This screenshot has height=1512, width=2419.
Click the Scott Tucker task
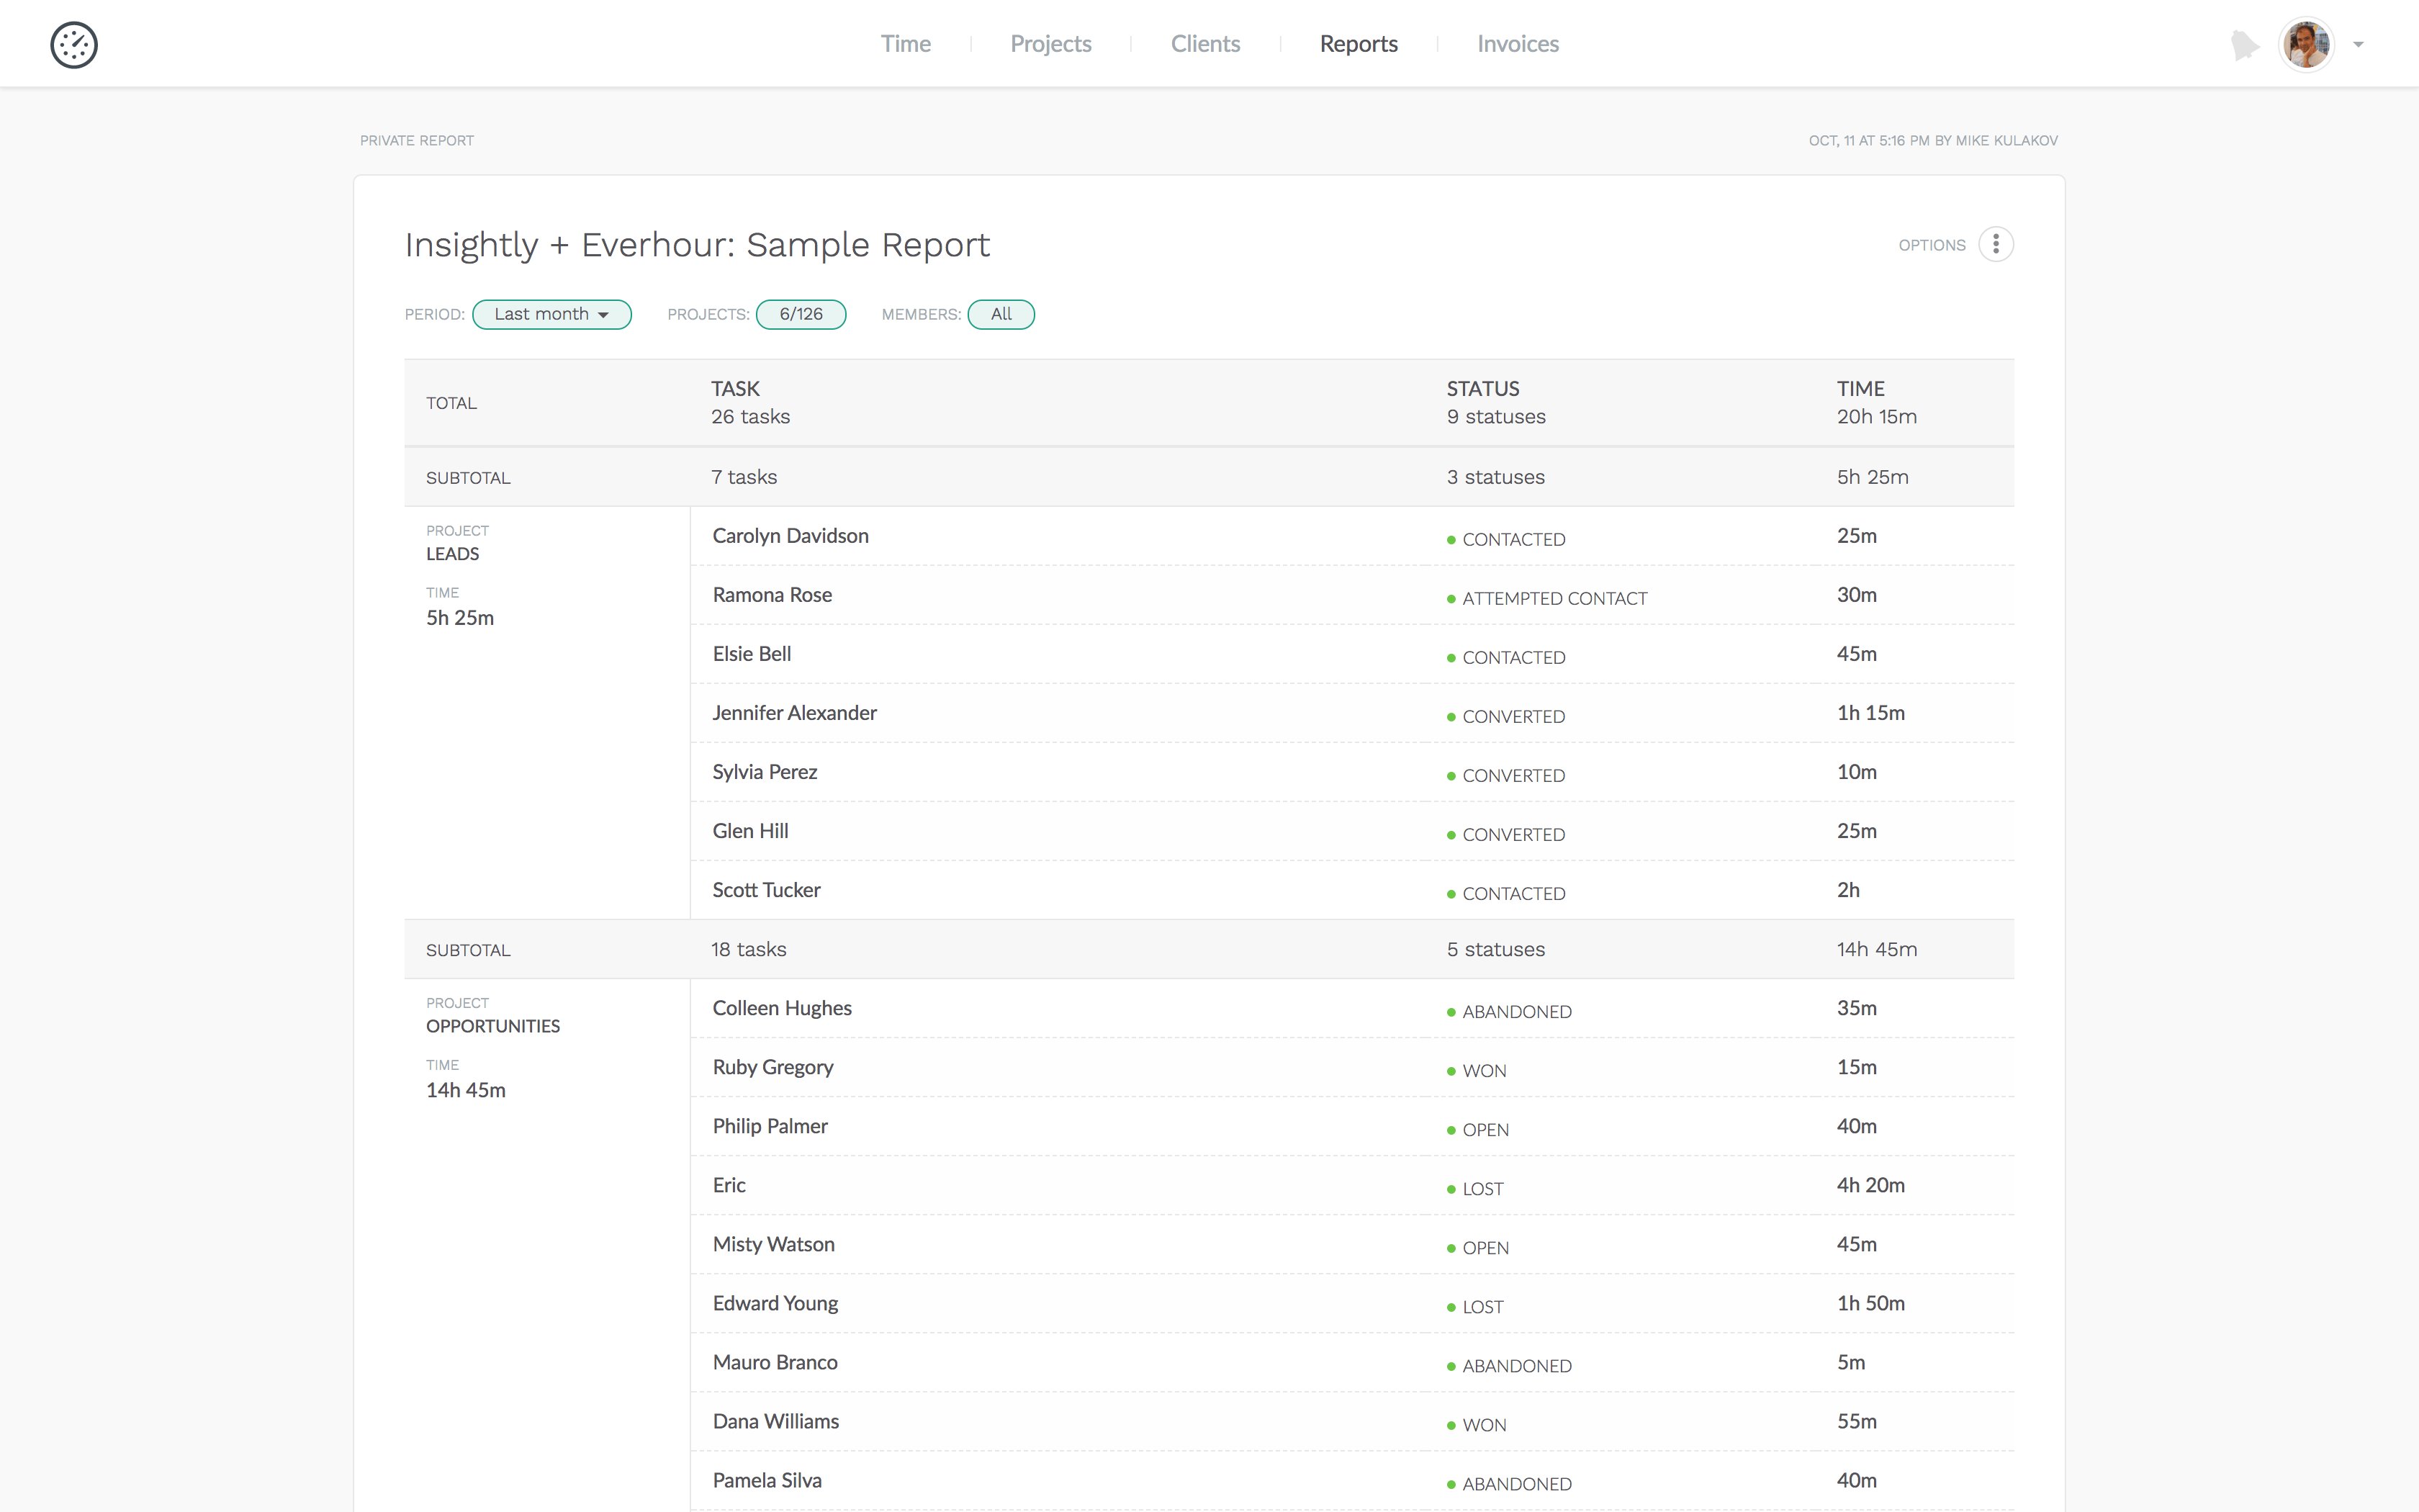(766, 890)
